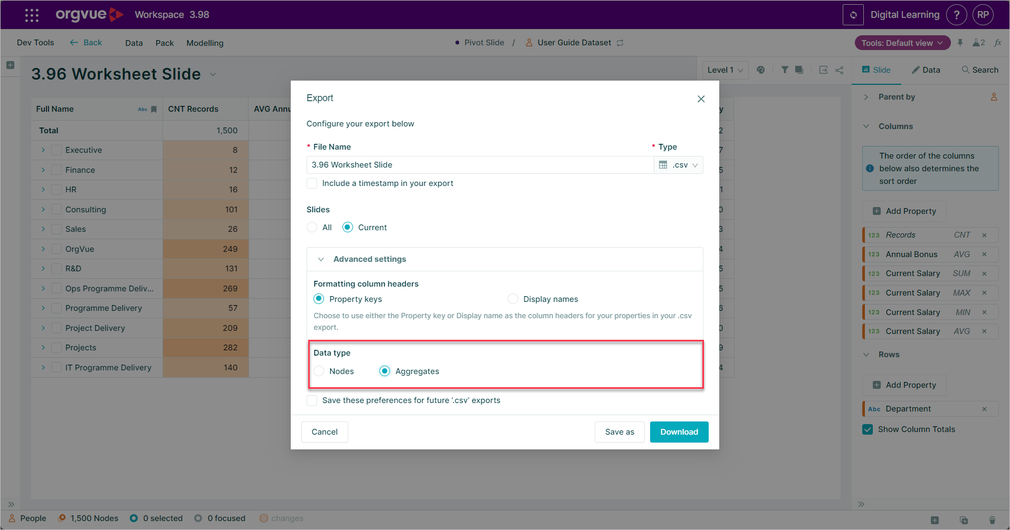1010x530 pixels.
Task: Open the slide title dropdown chevron
Action: click(x=213, y=74)
